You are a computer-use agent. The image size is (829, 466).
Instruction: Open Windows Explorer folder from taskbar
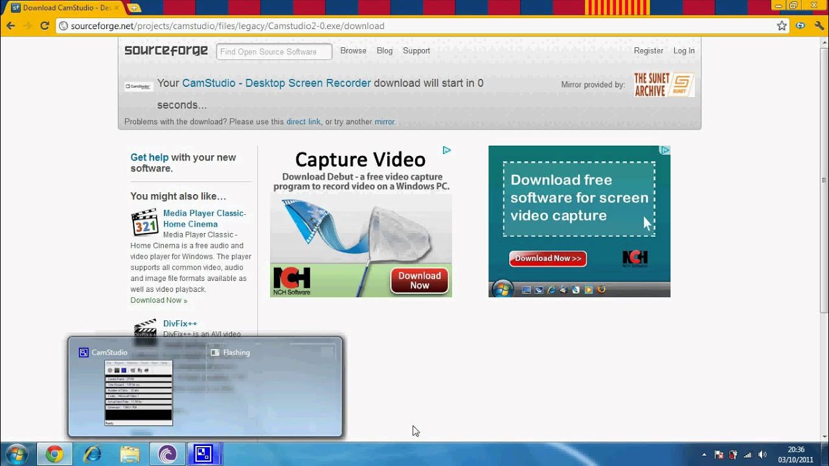coord(130,454)
